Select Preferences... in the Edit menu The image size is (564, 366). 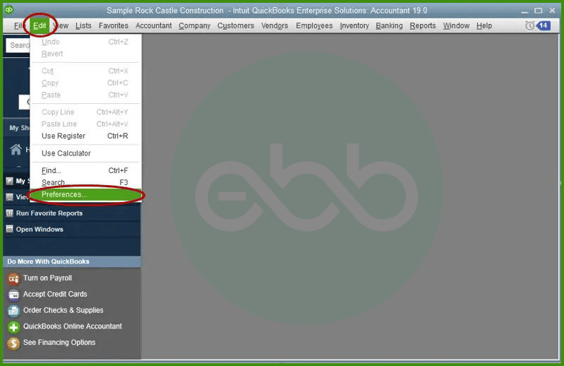coord(85,195)
